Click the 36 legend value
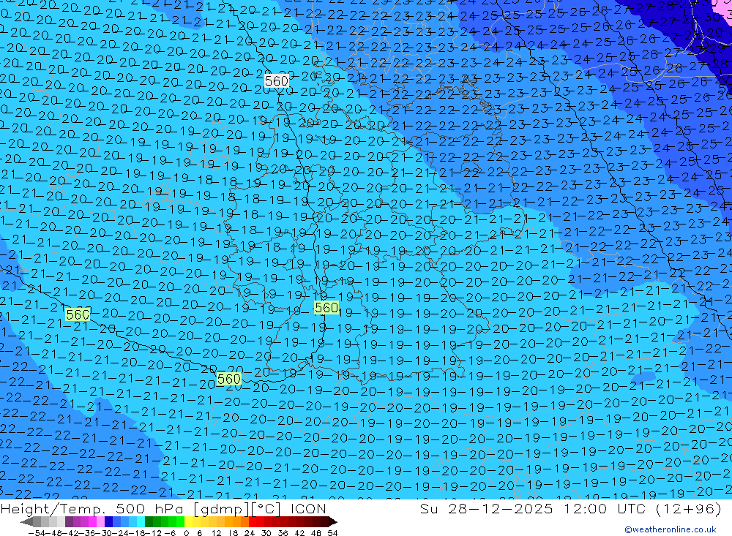The width and height of the screenshot is (732, 536). 283,533
